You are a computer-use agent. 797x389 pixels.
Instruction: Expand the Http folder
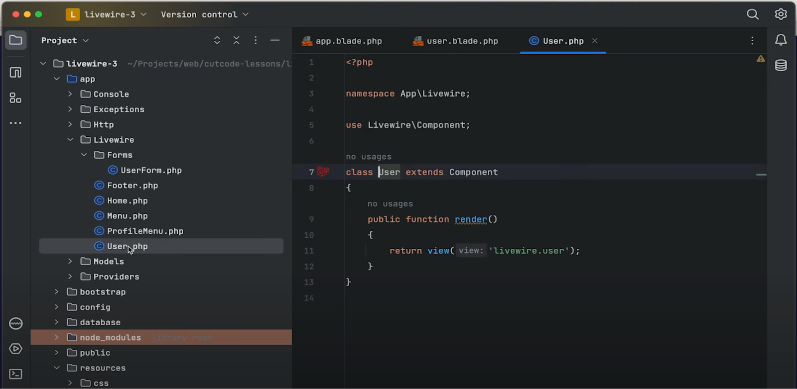click(70, 124)
